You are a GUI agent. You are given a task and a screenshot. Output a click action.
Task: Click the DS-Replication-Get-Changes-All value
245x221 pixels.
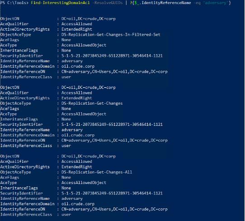tap(97, 172)
